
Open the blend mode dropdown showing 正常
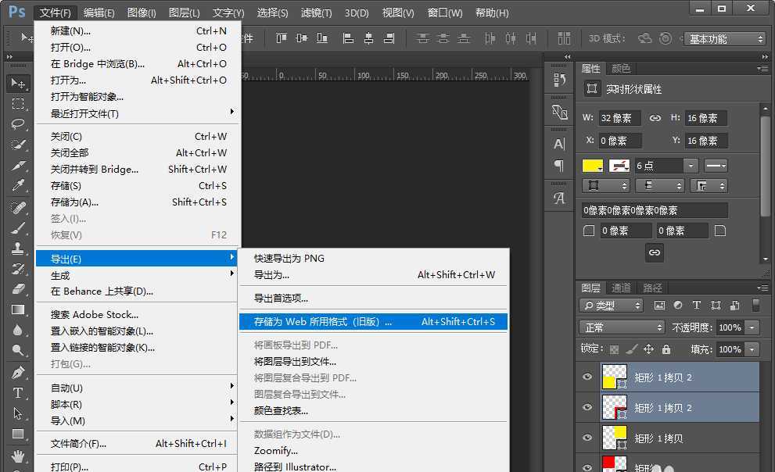point(617,327)
